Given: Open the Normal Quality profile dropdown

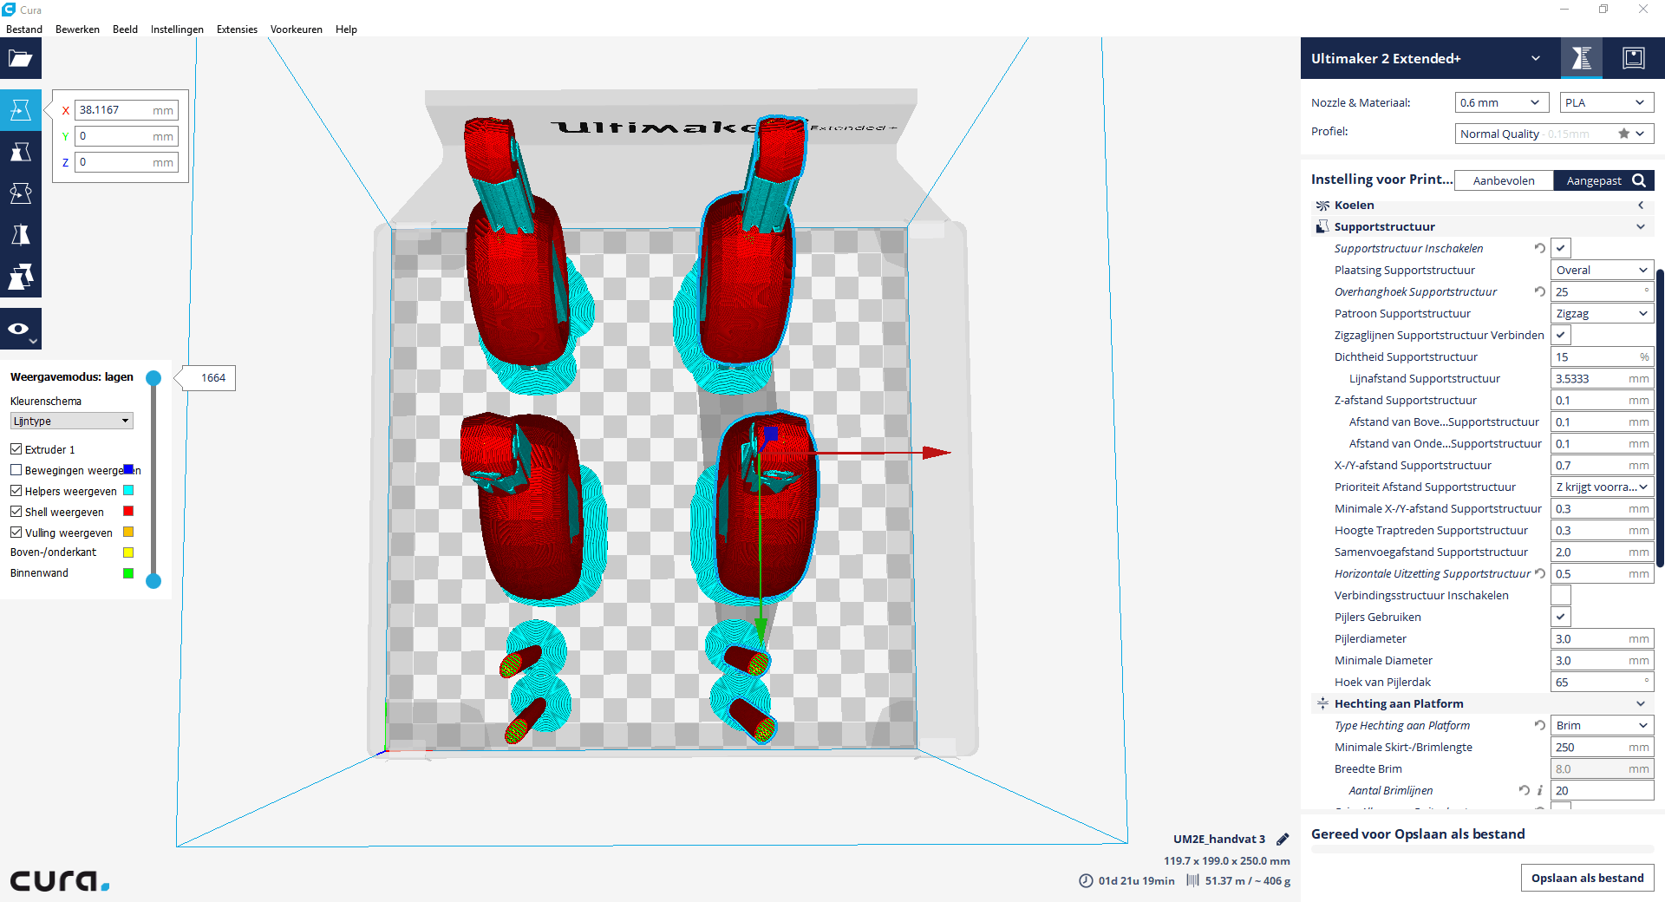Looking at the screenshot, I should 1554,134.
